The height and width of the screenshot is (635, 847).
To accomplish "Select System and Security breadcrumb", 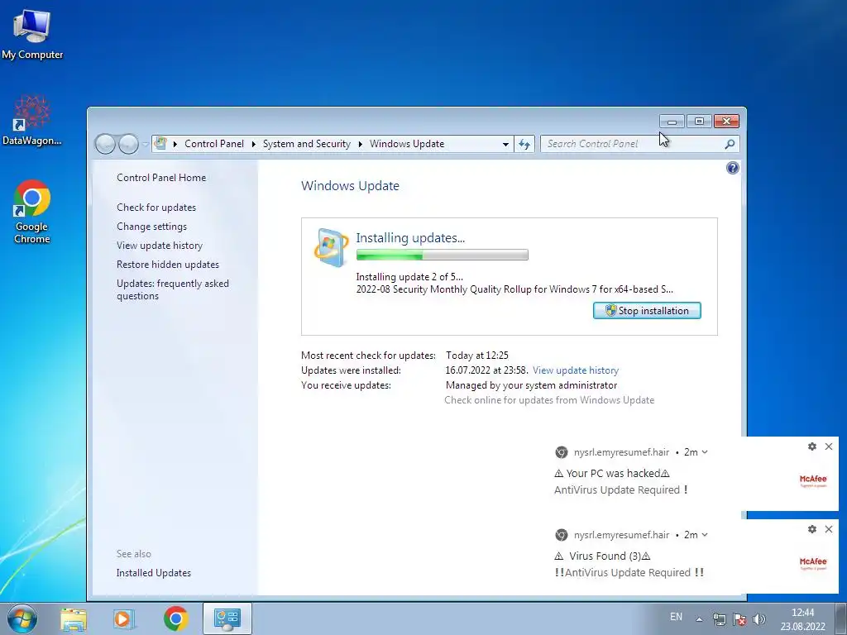I will point(306,144).
